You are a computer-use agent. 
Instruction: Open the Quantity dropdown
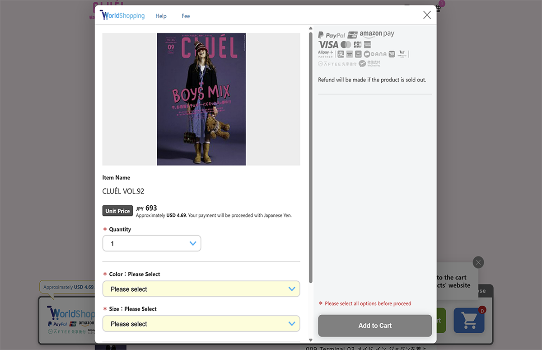tap(152, 243)
